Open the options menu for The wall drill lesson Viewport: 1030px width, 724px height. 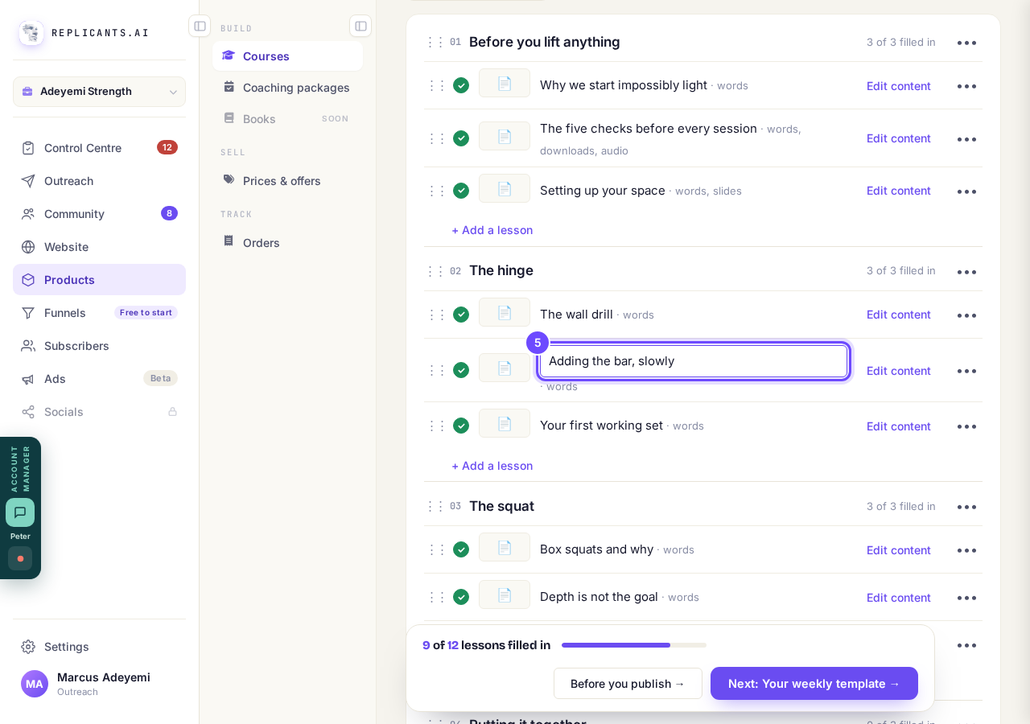(966, 315)
